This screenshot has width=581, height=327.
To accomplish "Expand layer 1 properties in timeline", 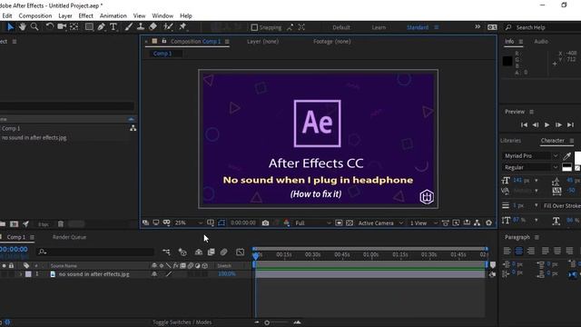I will click(x=21, y=274).
